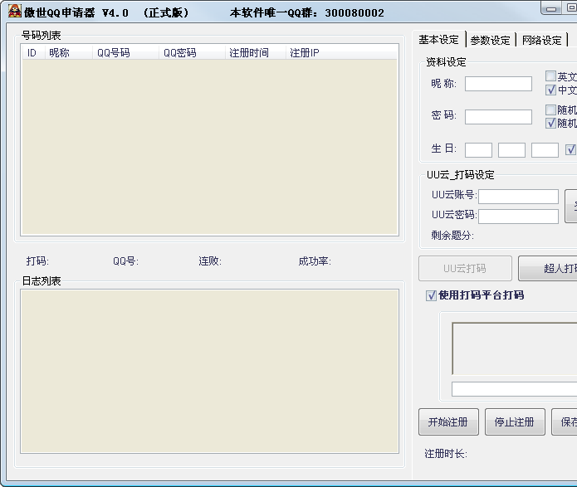Uncheck the 中文 nickname checkbox
The height and width of the screenshot is (487, 577).
pyautogui.click(x=550, y=90)
